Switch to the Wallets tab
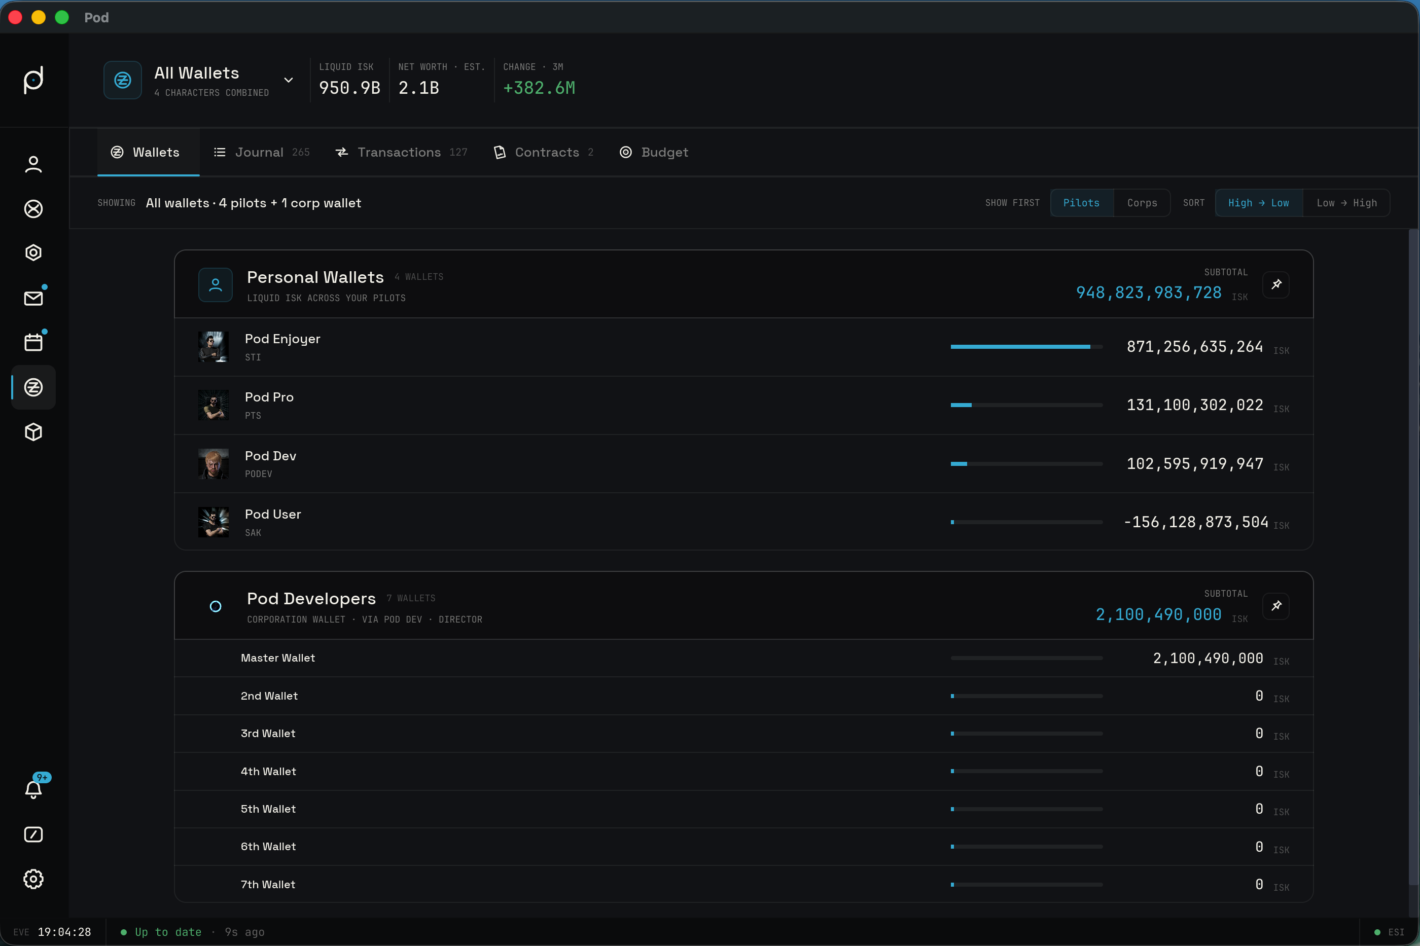Viewport: 1420px width, 946px height. click(148, 152)
